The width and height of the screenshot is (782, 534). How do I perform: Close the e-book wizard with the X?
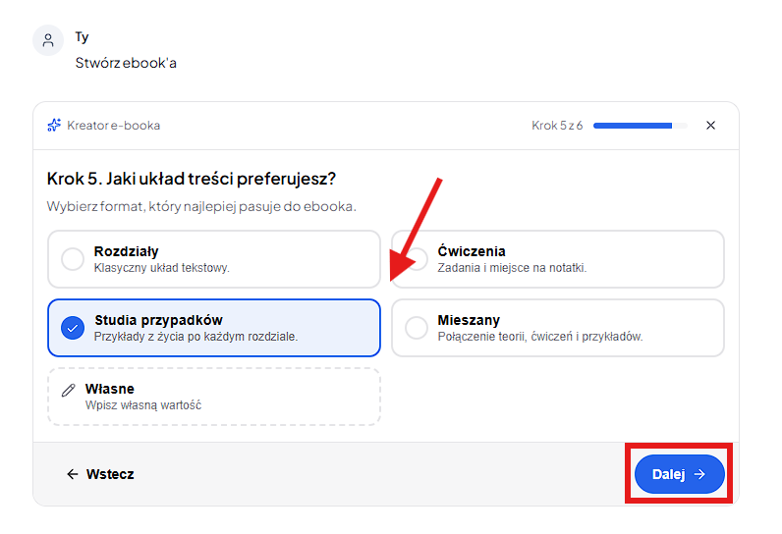coord(710,125)
